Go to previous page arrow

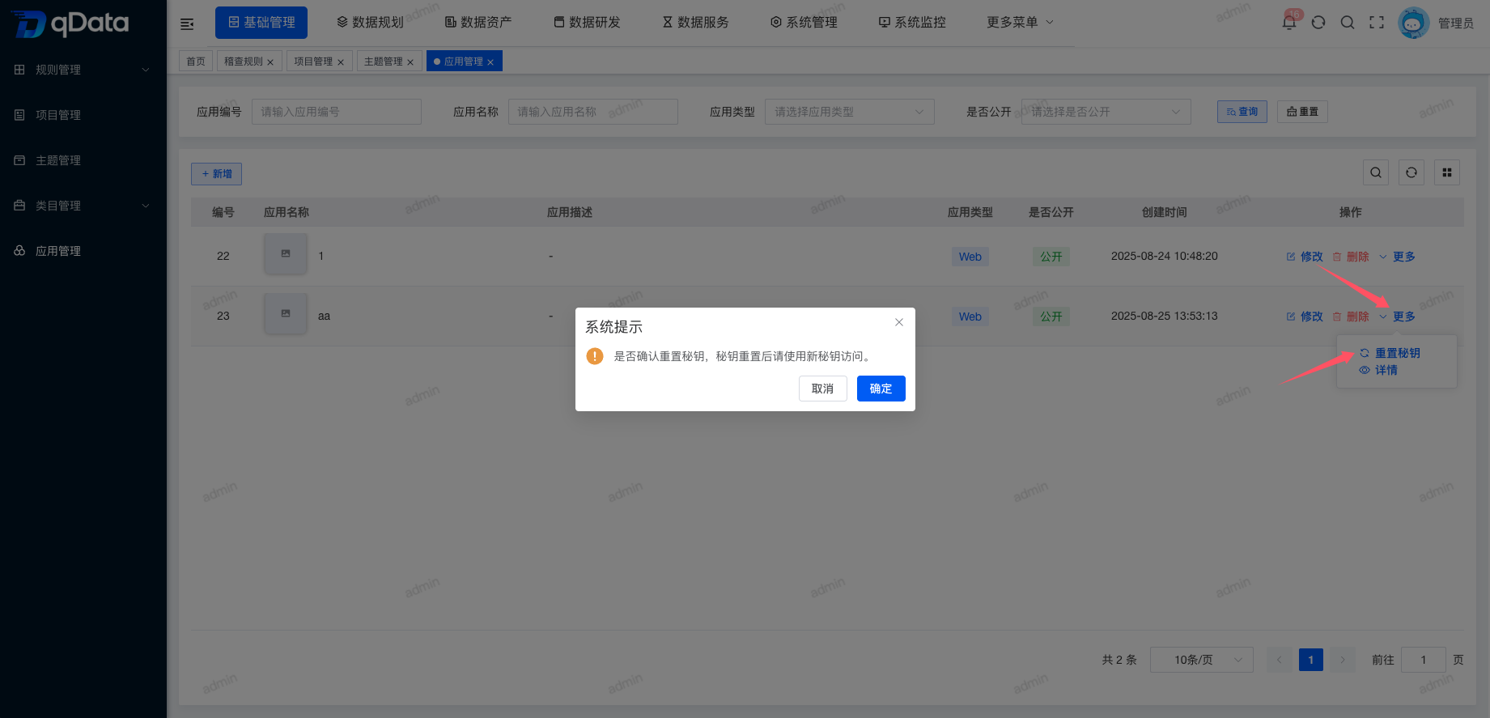click(x=1279, y=660)
